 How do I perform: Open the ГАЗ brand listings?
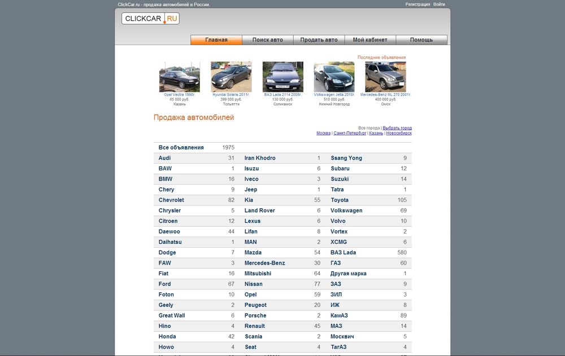coord(336,263)
